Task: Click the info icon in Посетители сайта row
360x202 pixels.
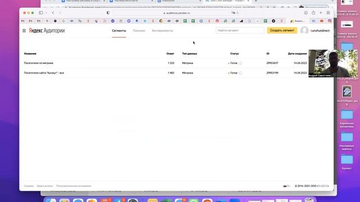Action: [240, 73]
